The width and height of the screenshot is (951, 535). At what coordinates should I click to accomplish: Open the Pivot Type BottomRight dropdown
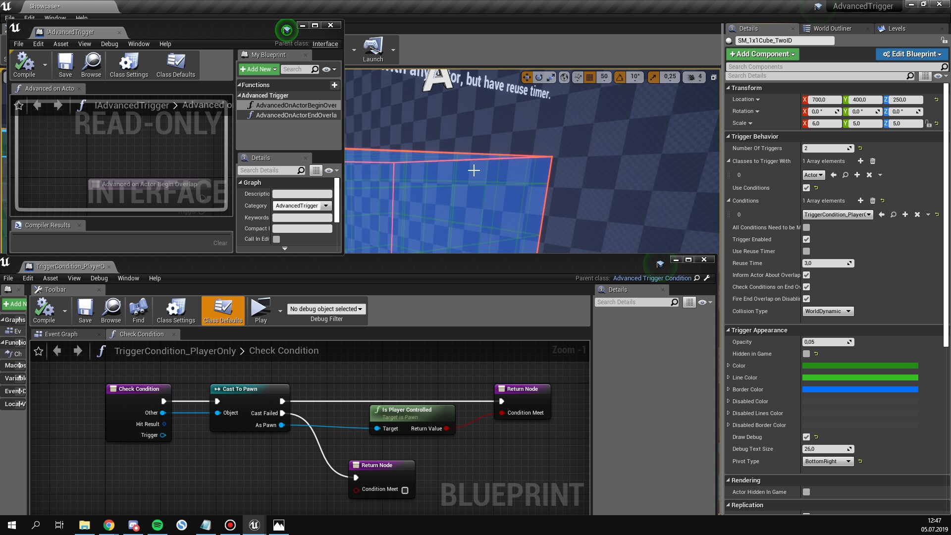coord(828,461)
